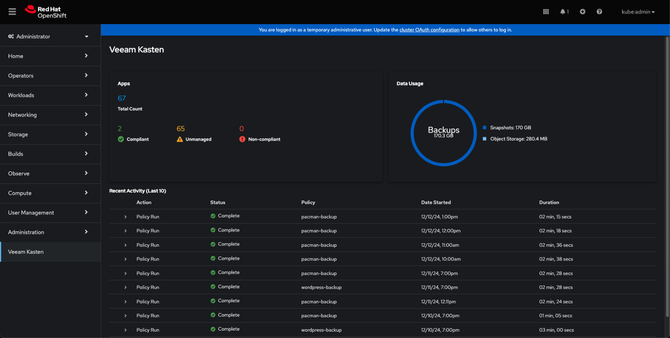Expand the User Management navigation section
The width and height of the screenshot is (670, 338).
(50, 213)
